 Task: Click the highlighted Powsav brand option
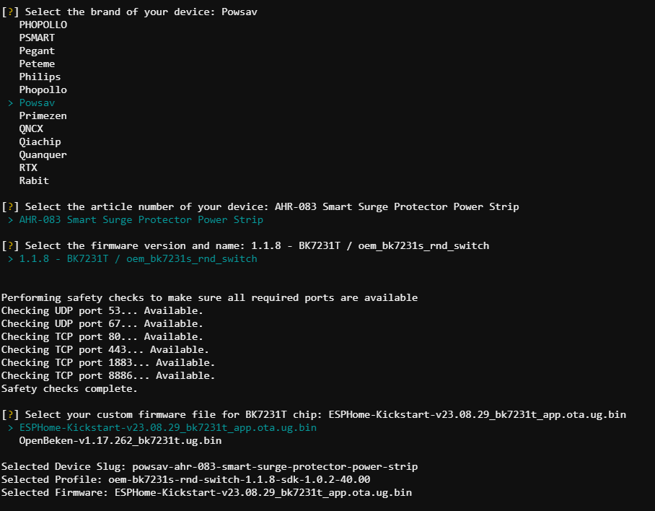(x=37, y=102)
